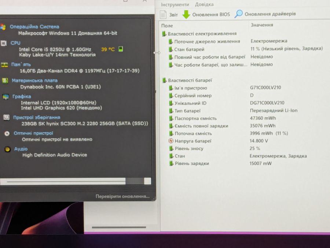Open the Графіка section link
This screenshot has width=330, height=248.
22,96
